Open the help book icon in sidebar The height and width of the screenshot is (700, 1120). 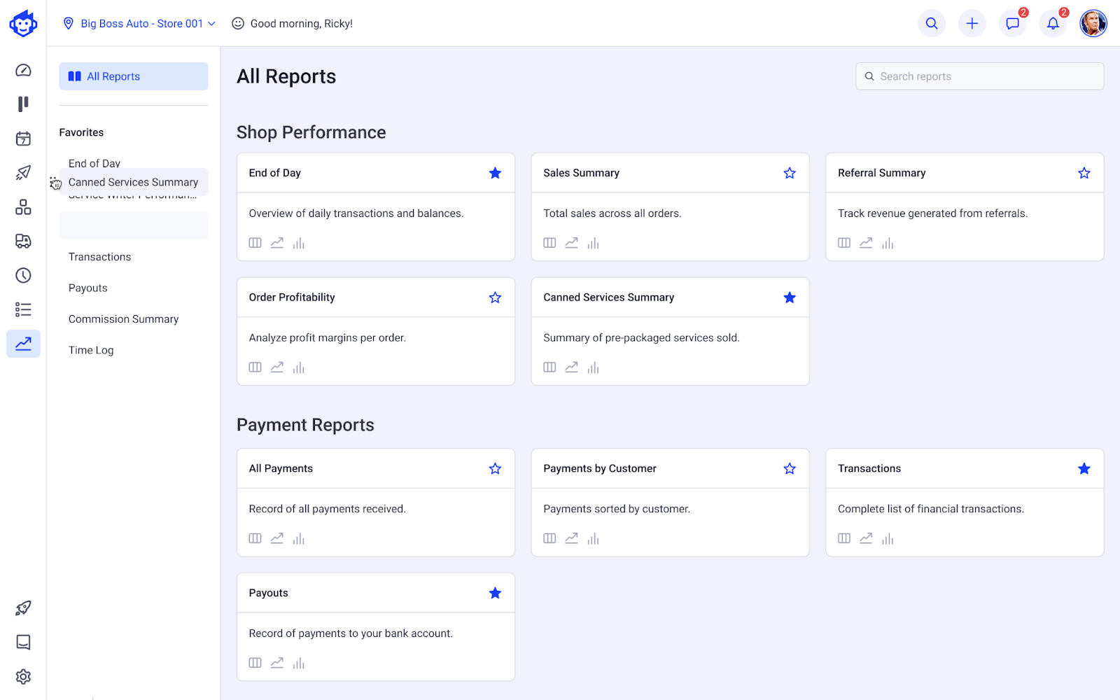pyautogui.click(x=23, y=643)
